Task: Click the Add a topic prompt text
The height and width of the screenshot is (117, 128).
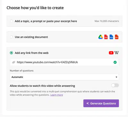Action: click(46, 21)
